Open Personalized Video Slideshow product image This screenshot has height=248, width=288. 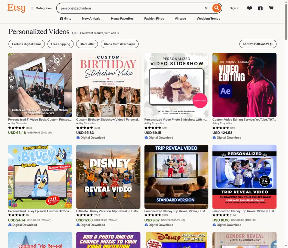point(176,85)
